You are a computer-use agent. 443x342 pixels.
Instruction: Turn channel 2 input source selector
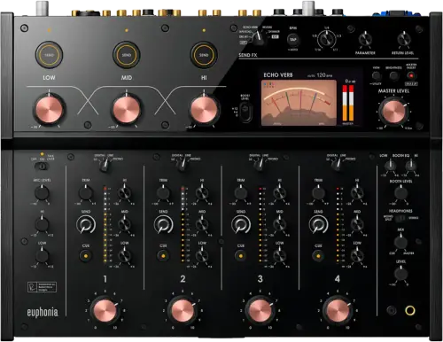[x=182, y=166]
